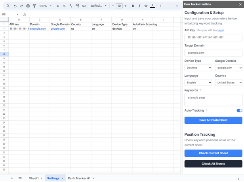Close the Rank Tracker HasData sidebar
Viewport: 244px width, 182px height.
[240, 4]
